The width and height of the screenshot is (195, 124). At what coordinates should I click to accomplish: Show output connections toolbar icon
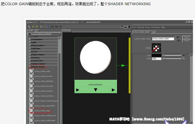click(60, 26)
